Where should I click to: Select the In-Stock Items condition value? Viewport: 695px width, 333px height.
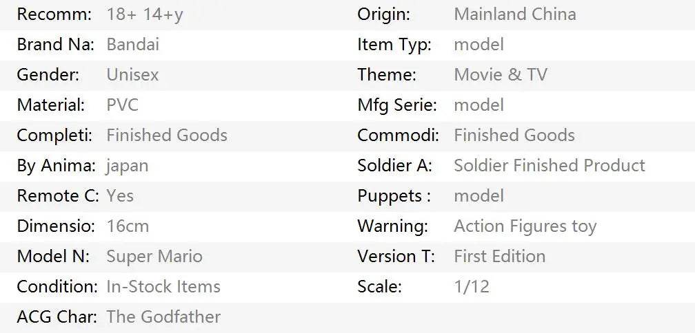pos(163,287)
